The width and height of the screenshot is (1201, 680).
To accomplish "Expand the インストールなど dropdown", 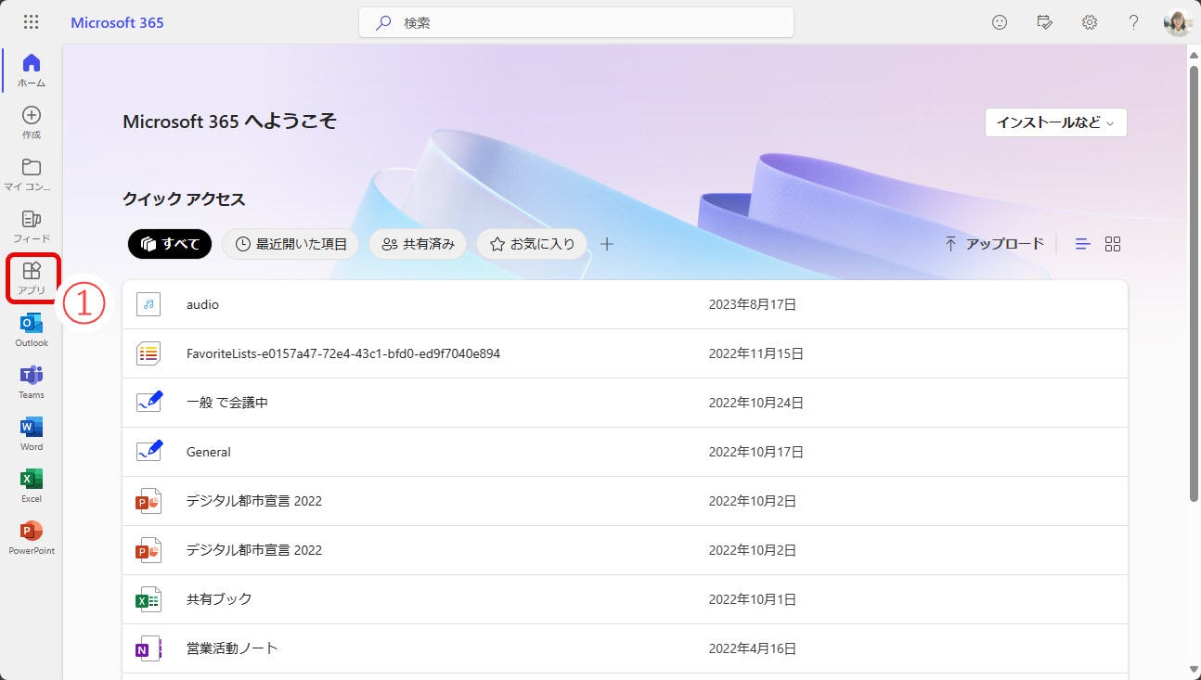I will (x=1055, y=122).
